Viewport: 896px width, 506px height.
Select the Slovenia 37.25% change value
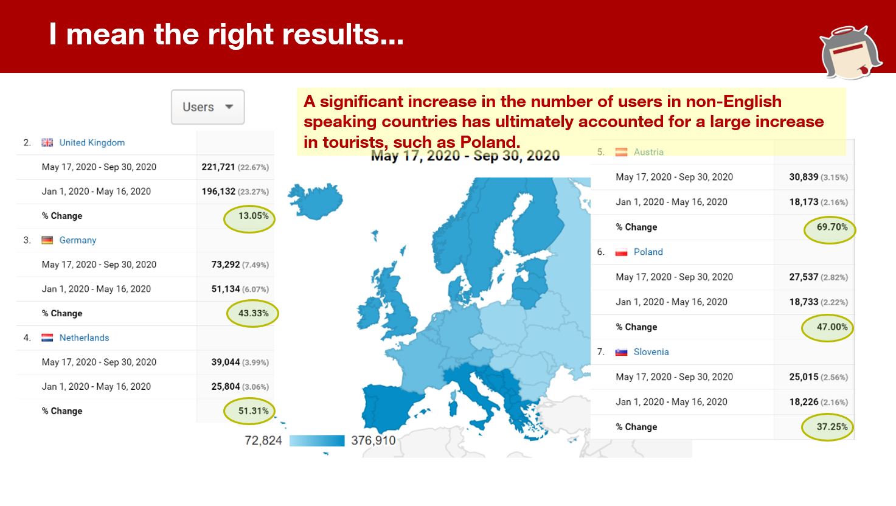(832, 426)
